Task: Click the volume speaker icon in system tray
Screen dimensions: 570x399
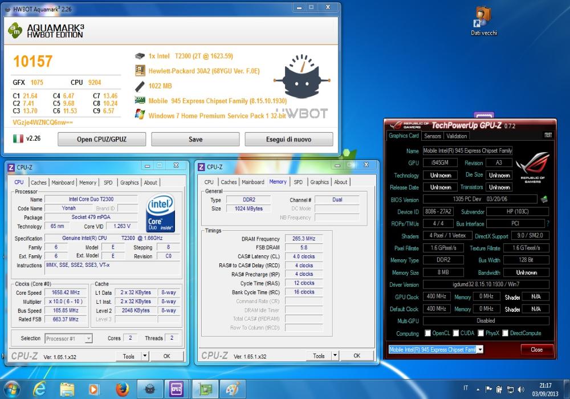Action: (x=521, y=389)
